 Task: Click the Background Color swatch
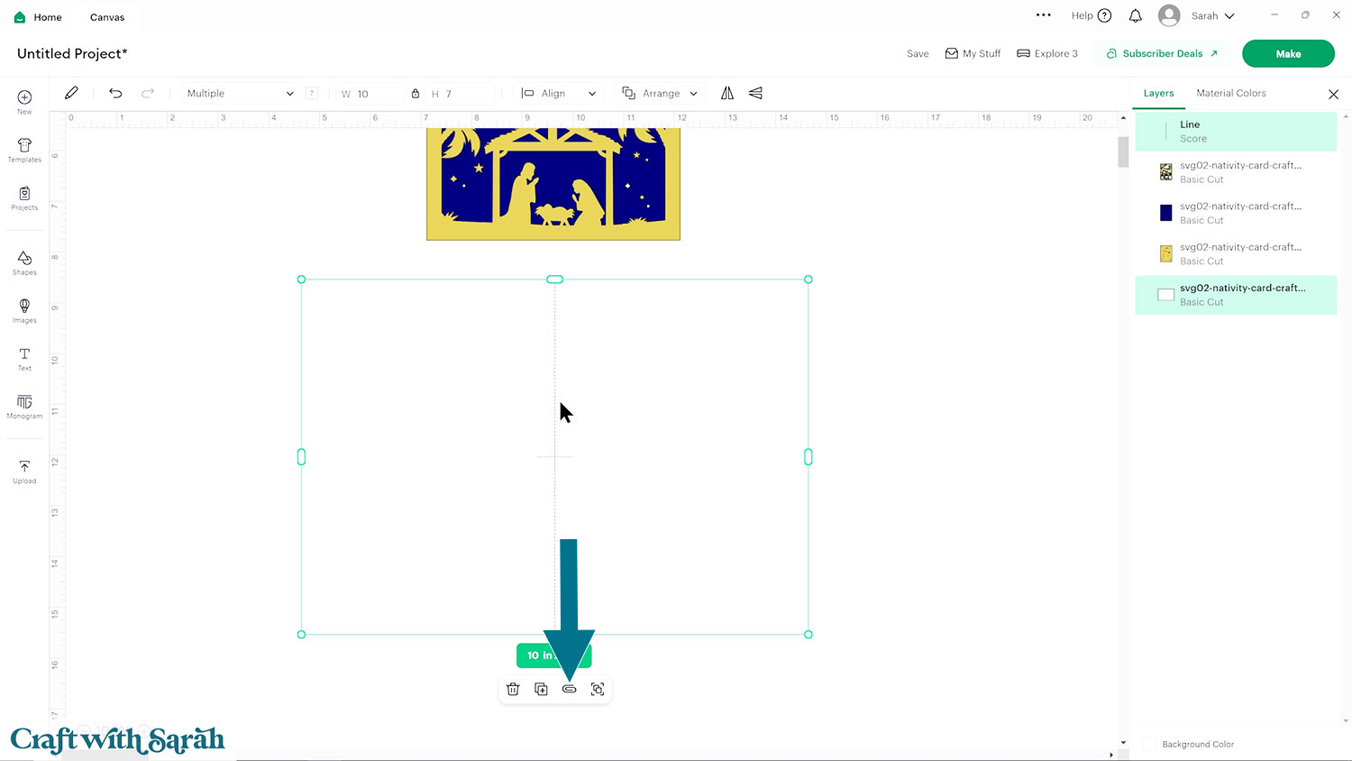point(1149,744)
